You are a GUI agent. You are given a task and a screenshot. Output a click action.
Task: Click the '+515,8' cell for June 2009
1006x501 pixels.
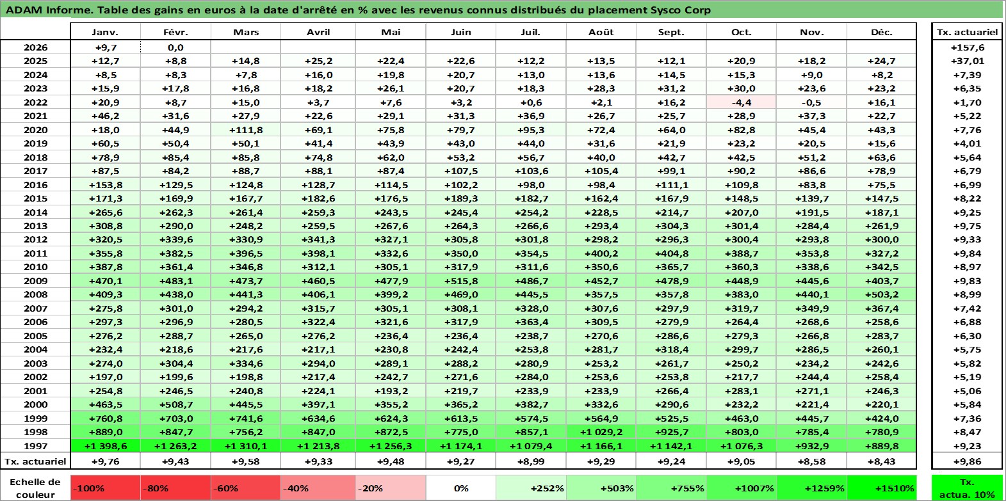point(461,281)
